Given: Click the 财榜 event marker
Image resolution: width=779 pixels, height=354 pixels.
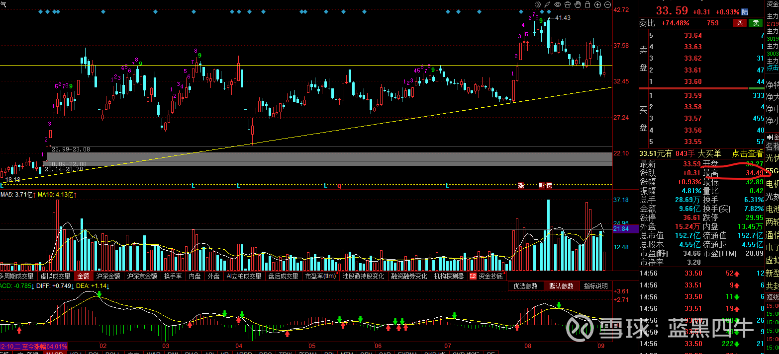Looking at the screenshot, I should click(545, 185).
